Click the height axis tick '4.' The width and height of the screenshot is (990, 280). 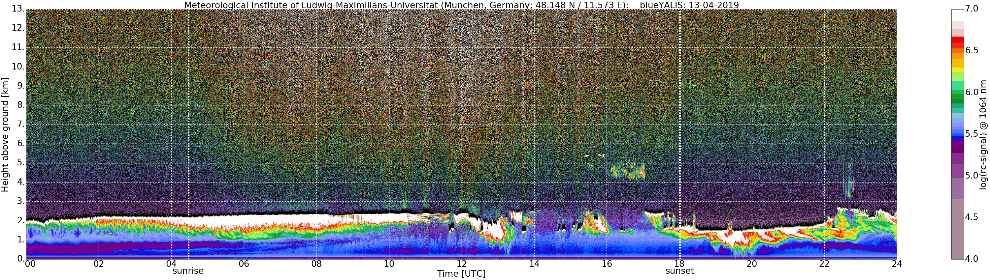20,182
